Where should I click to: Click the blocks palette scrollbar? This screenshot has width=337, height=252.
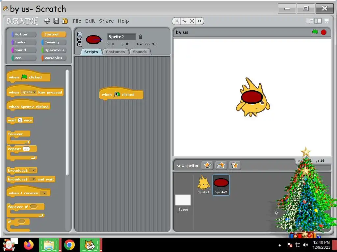(67, 123)
